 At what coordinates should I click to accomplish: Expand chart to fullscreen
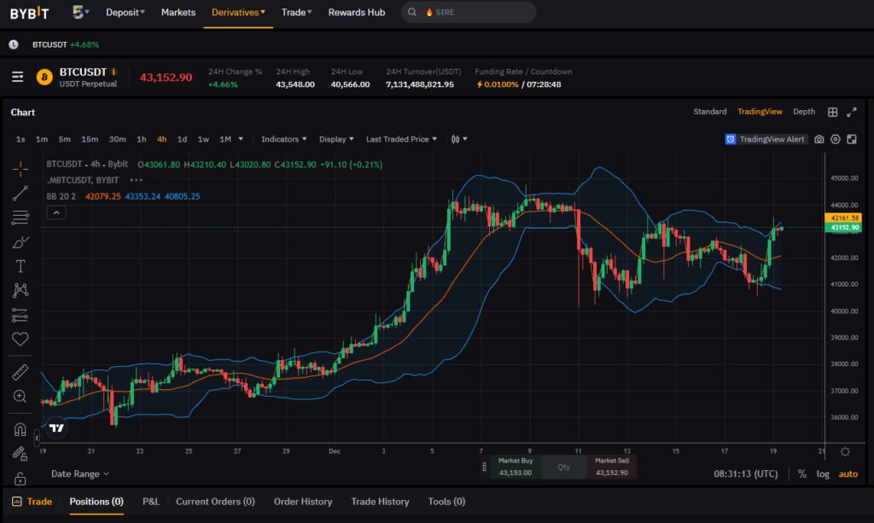pyautogui.click(x=852, y=112)
